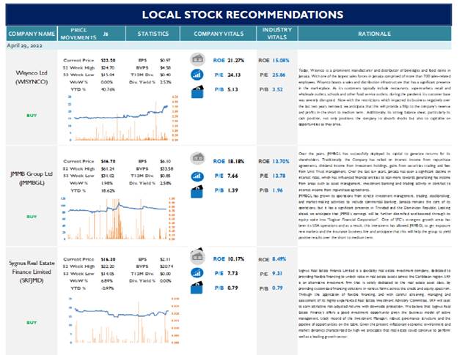Click the PRICE MOVEMENTS column header

coord(78,34)
